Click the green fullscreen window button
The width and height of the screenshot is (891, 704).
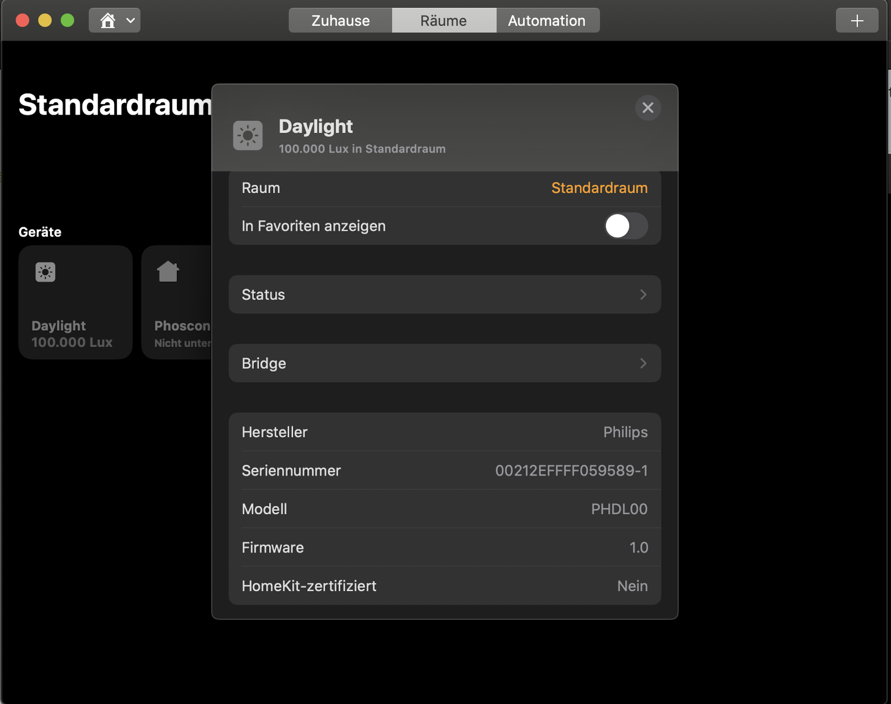click(x=67, y=21)
